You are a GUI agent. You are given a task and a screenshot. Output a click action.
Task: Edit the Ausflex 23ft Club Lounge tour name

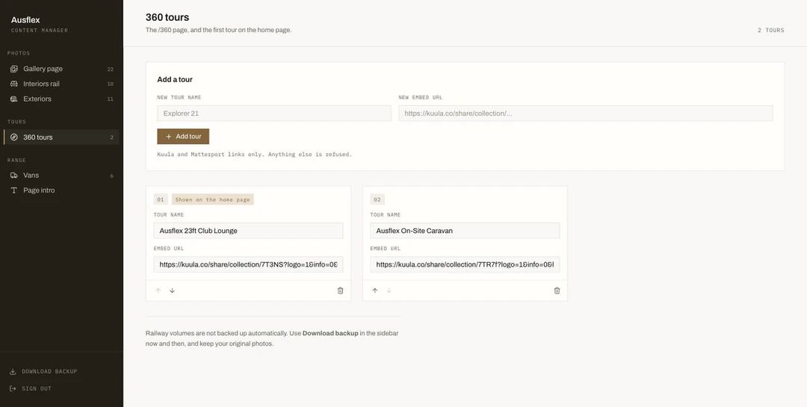click(x=248, y=231)
